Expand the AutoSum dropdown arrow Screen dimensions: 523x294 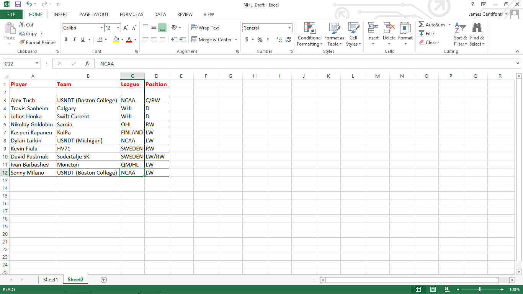pyautogui.click(x=449, y=25)
